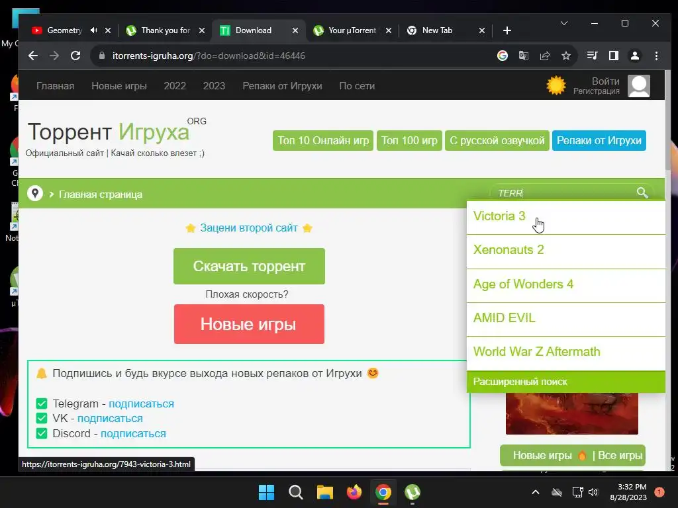Click Топ 100 игр button
Image resolution: width=678 pixels, height=508 pixels.
click(409, 140)
